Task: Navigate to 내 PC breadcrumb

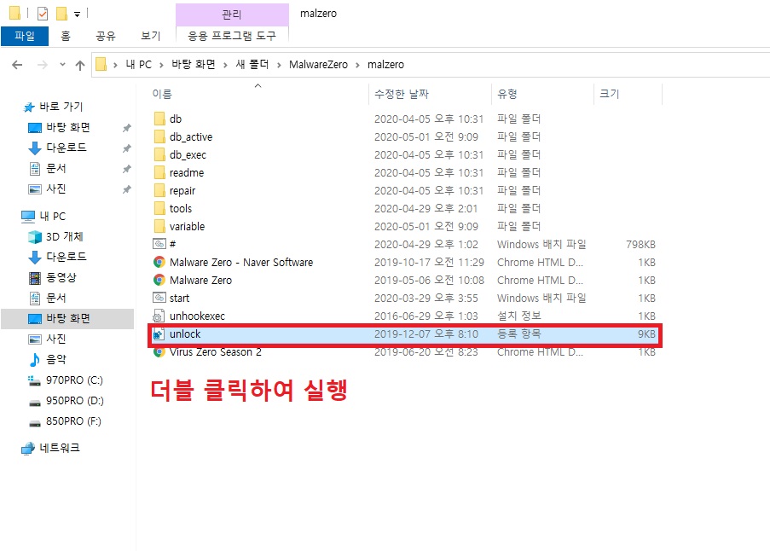Action: pos(138,65)
